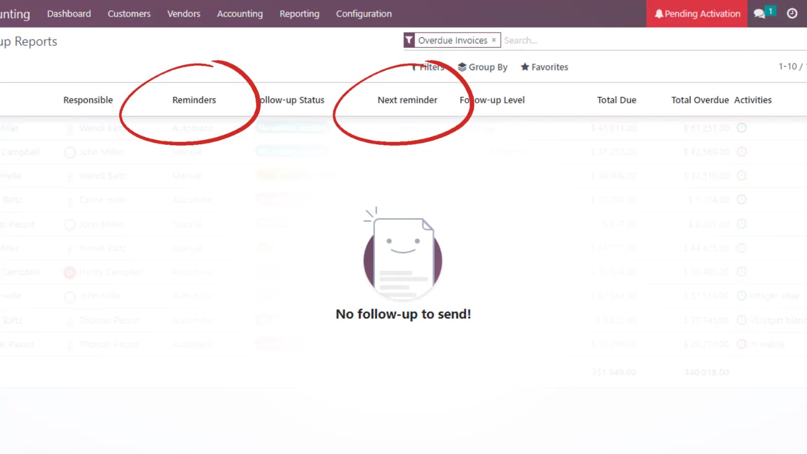The width and height of the screenshot is (807, 454).
Task: Sort by Total Overdue column header
Action: click(700, 100)
